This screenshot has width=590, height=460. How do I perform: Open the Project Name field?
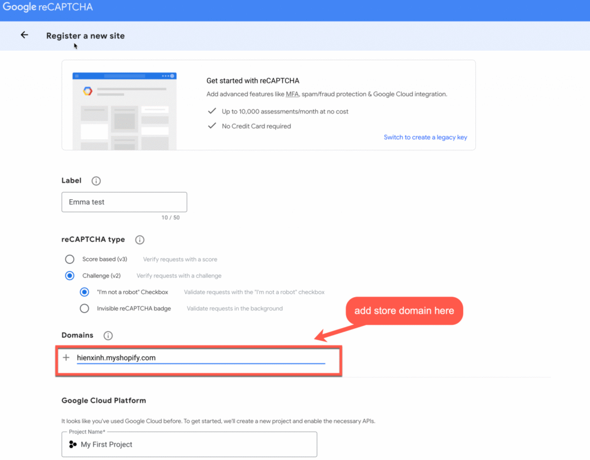[189, 444]
